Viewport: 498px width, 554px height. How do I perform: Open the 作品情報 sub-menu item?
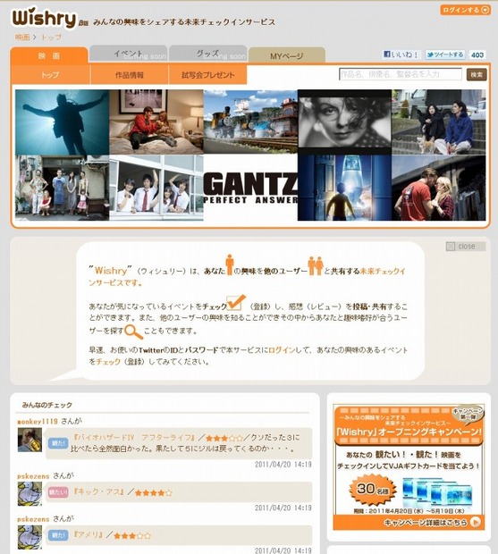pyautogui.click(x=130, y=74)
